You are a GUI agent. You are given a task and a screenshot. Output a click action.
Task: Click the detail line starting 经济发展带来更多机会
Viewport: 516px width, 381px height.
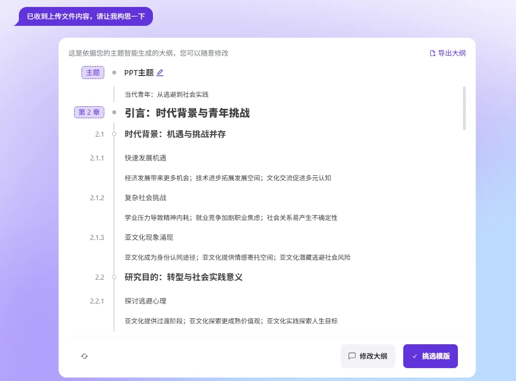(x=228, y=178)
